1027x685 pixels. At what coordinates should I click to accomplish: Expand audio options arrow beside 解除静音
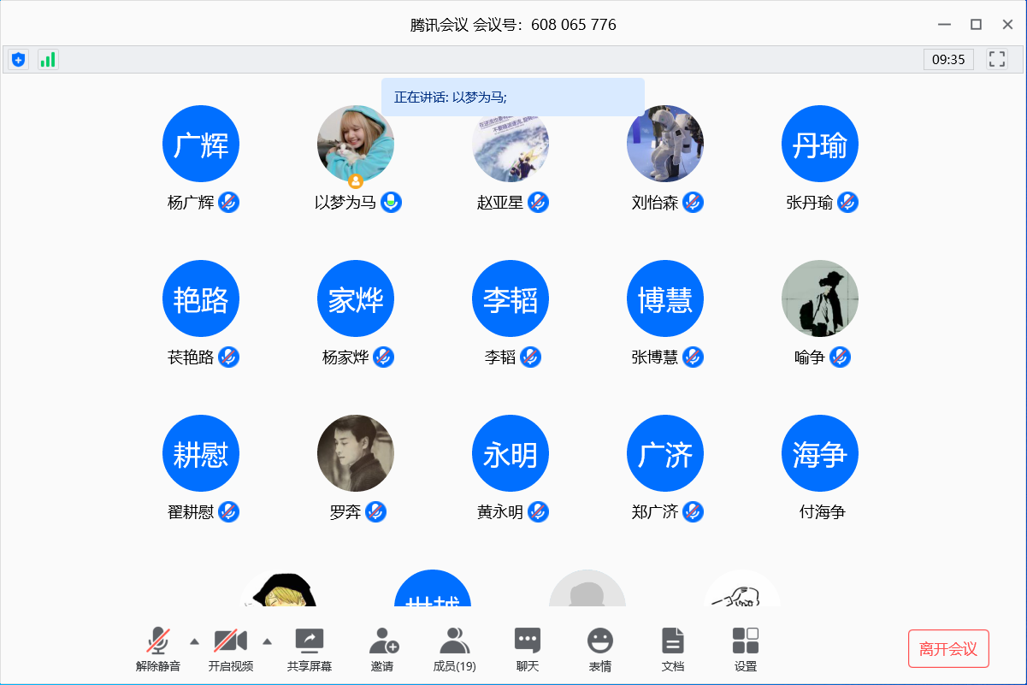click(x=194, y=641)
